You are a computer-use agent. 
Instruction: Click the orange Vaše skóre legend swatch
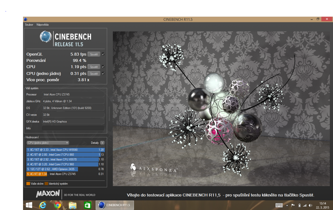(28, 183)
